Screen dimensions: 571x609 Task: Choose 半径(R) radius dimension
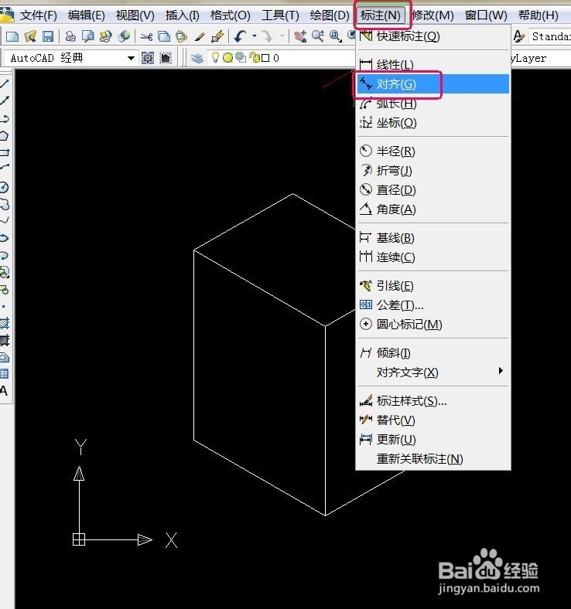433,151
